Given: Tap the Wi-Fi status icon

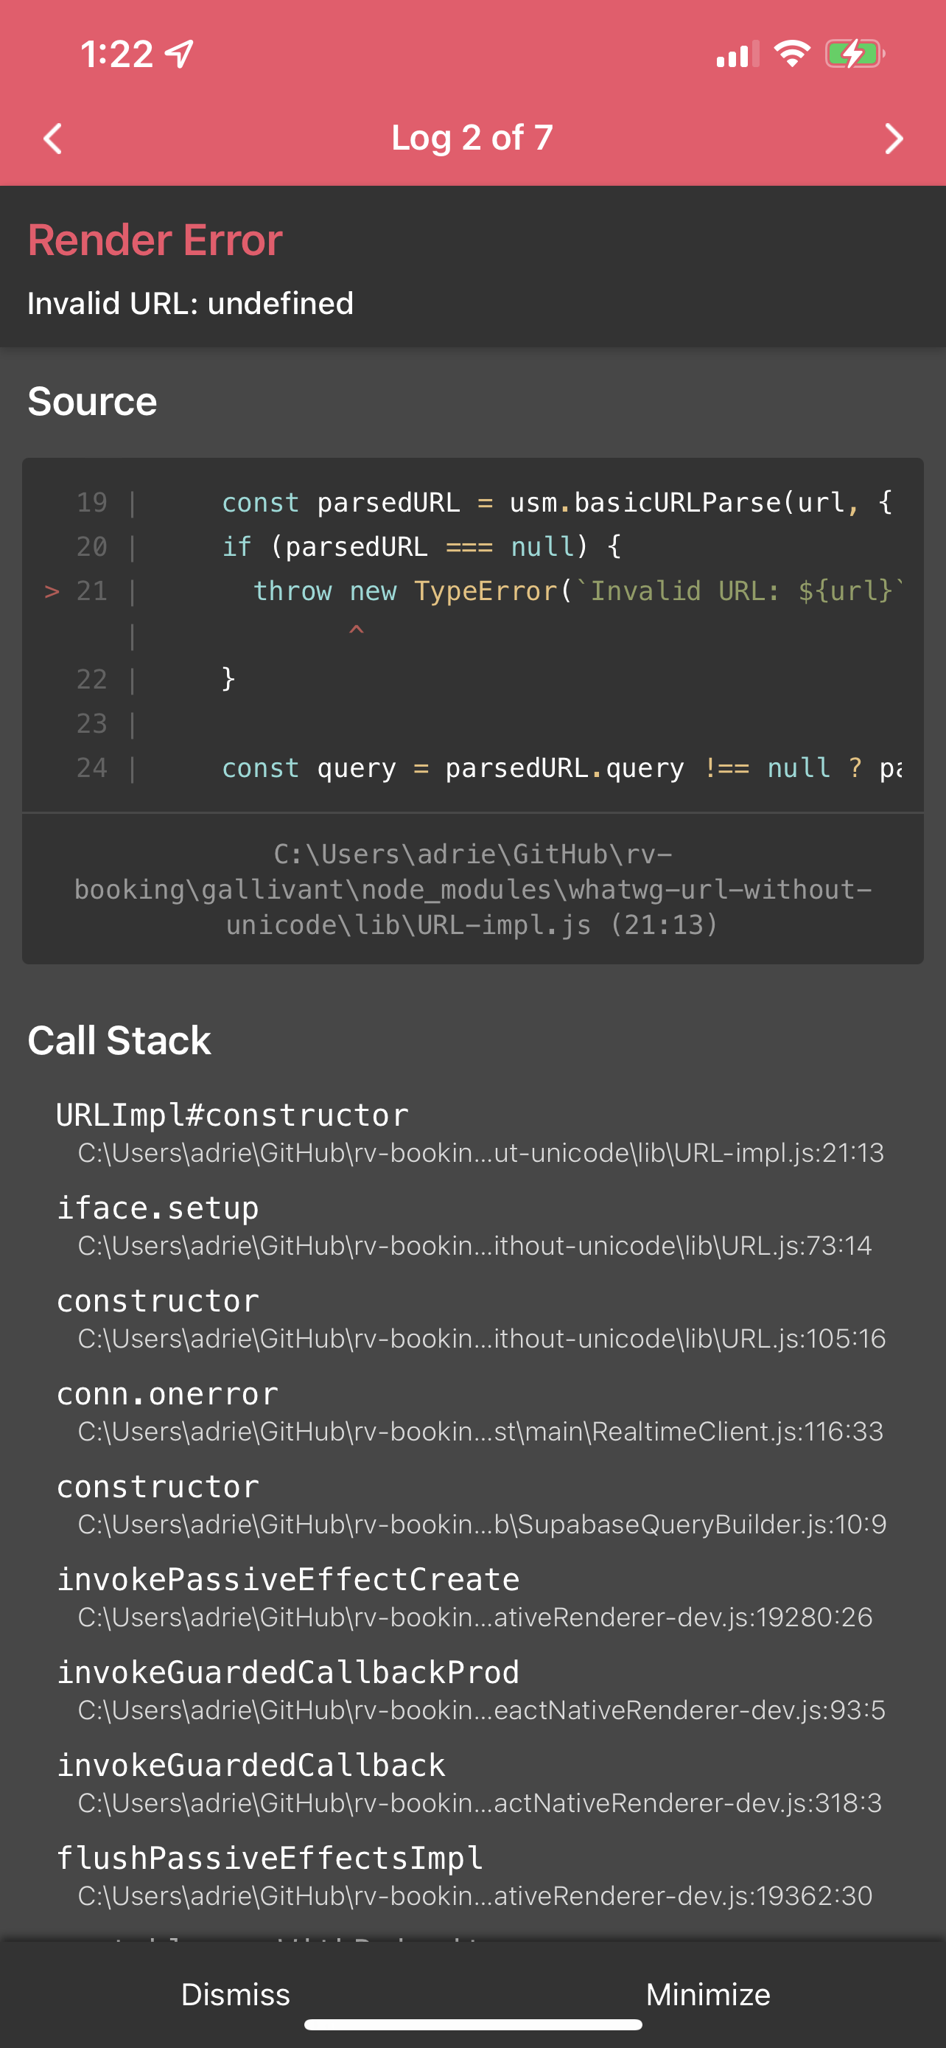Looking at the screenshot, I should [792, 54].
